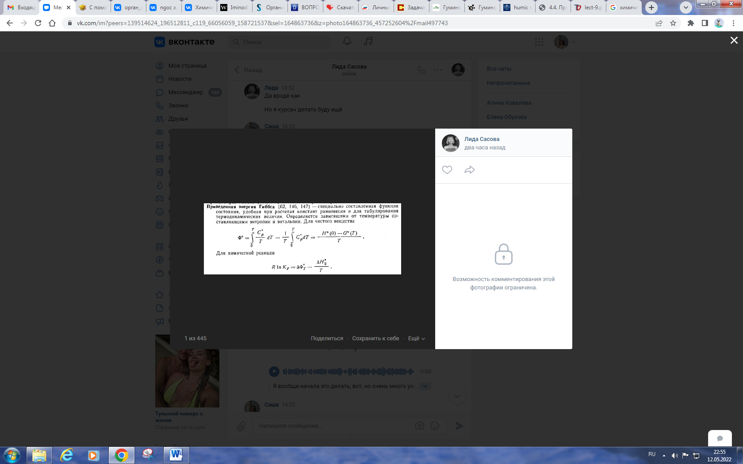Click the formula image in viewer
The image size is (743, 464).
coord(303,239)
